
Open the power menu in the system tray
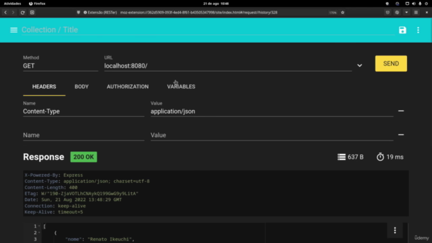[426, 3]
